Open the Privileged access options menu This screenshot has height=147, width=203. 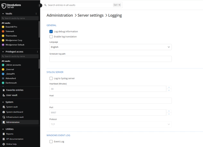click(x=38, y=52)
